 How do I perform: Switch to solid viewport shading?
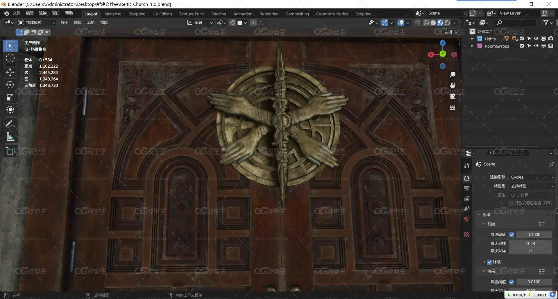(433, 23)
